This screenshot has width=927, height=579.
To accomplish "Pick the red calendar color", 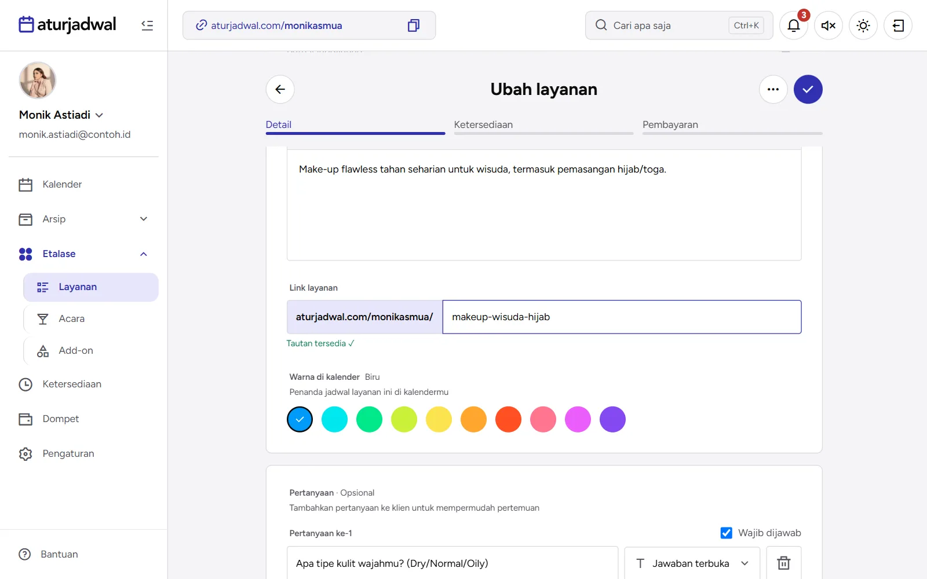I will tap(508, 419).
